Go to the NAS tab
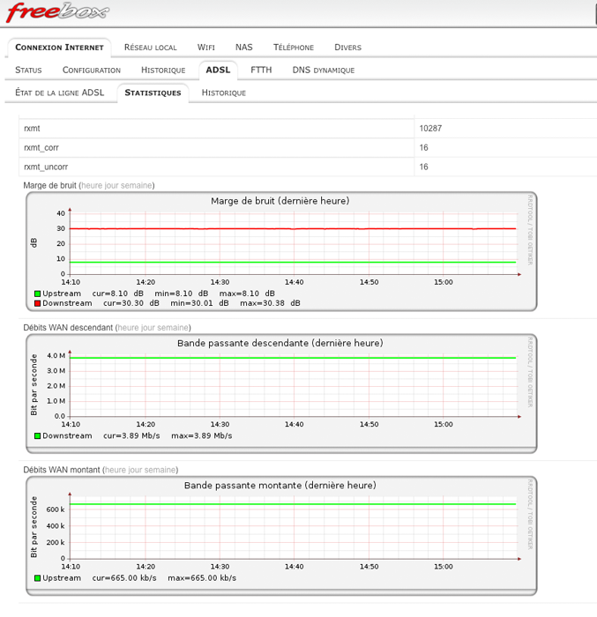This screenshot has width=597, height=617. pos(243,48)
